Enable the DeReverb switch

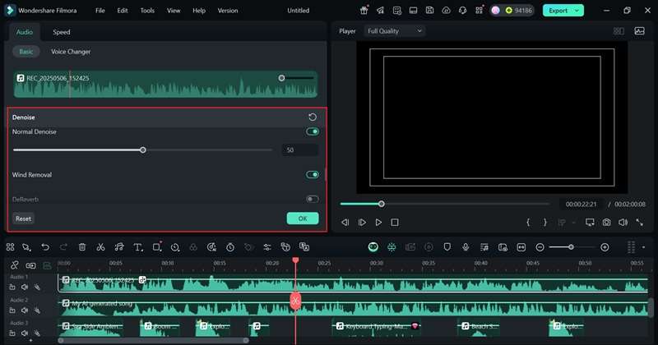coord(313,199)
